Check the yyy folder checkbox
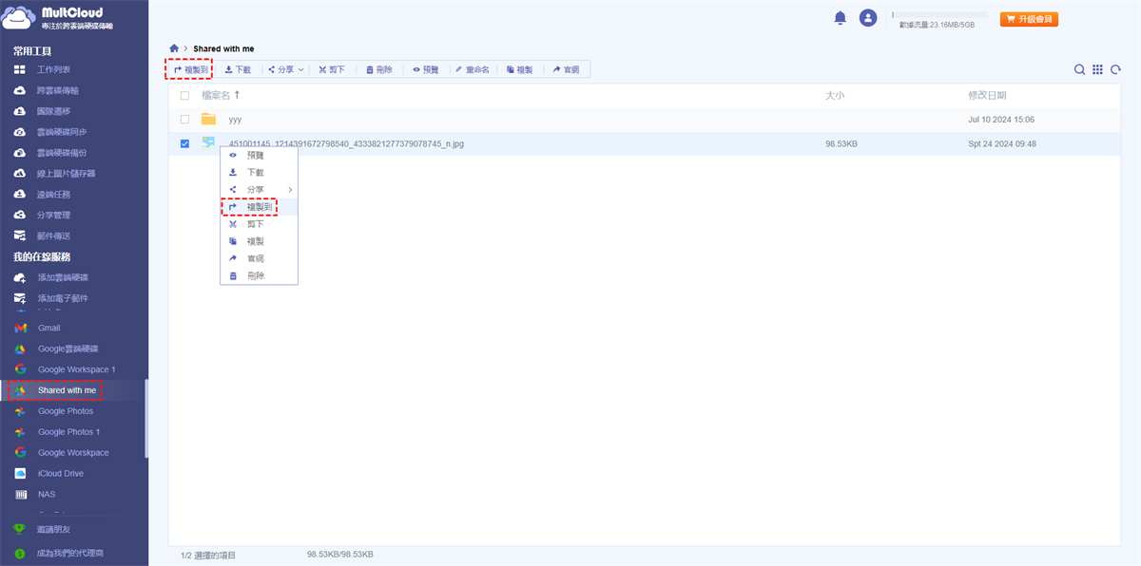Screen dimensions: 1141x566 [x=184, y=120]
